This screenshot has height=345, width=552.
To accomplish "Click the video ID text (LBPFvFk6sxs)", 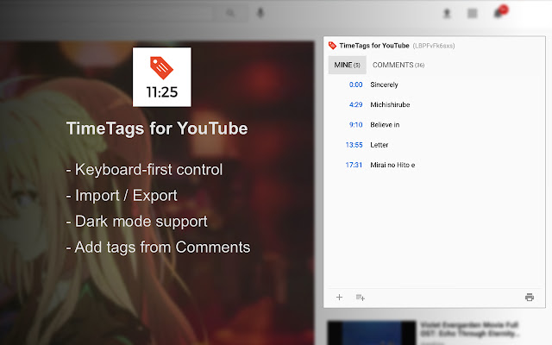I will click(434, 46).
